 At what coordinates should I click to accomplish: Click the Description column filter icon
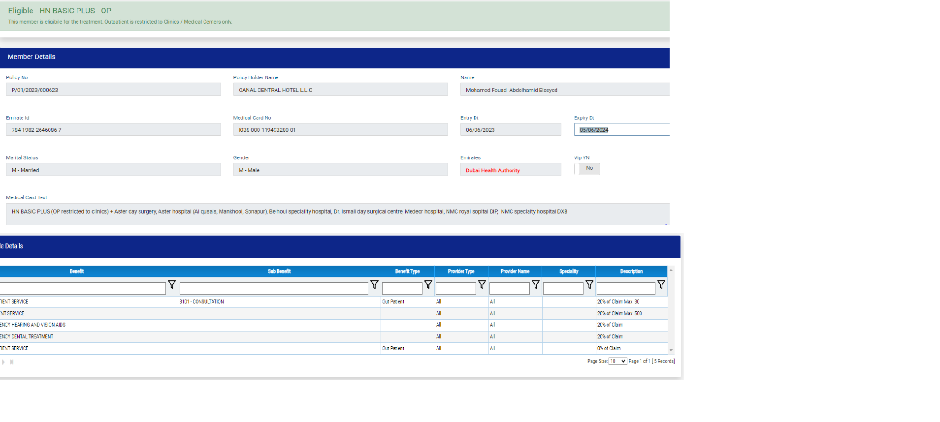(661, 285)
